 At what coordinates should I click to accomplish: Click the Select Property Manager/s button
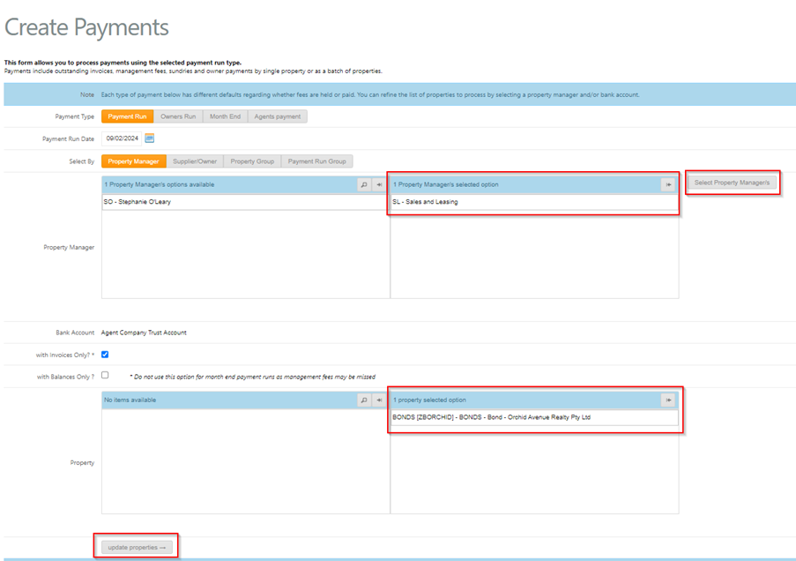tap(732, 183)
